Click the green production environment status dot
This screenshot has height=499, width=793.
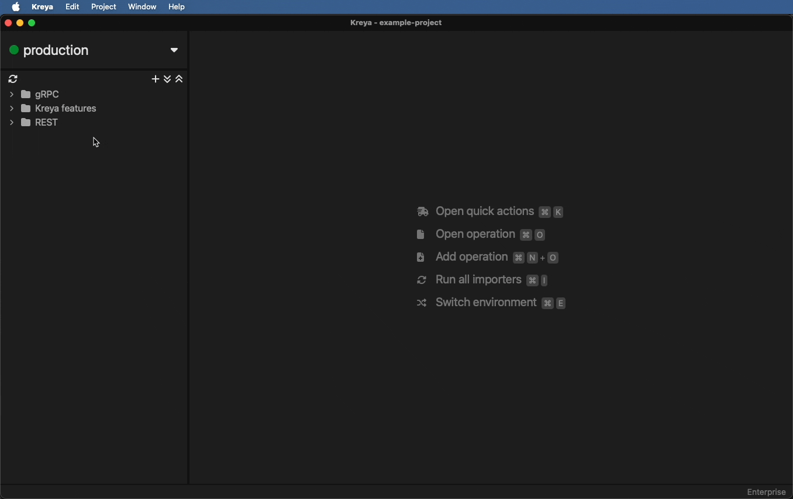click(14, 51)
